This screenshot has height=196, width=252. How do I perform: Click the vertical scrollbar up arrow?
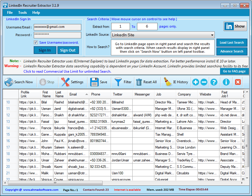pos(247,92)
